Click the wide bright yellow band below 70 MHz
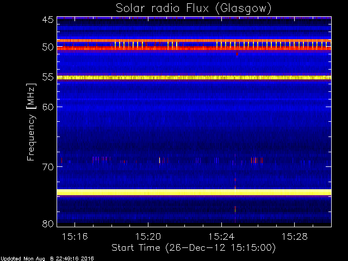Screen dimensions: 348x261 [x=194, y=192]
